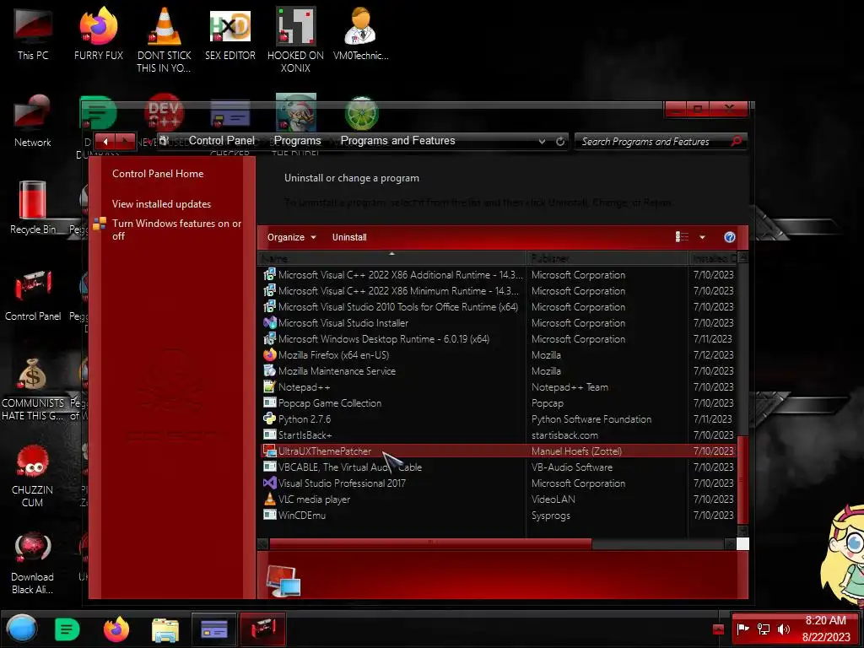Open help question mark in Programs toolbar
Image resolution: width=864 pixels, height=648 pixels.
[x=730, y=237]
